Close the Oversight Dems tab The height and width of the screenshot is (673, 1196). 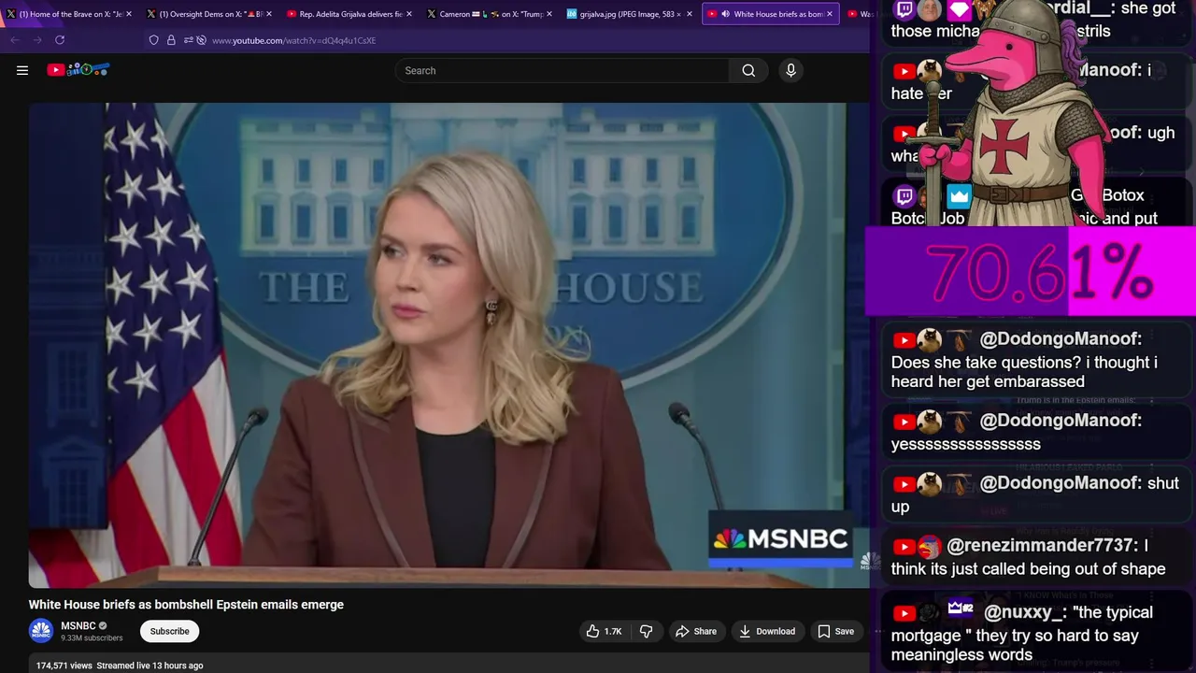(x=268, y=14)
